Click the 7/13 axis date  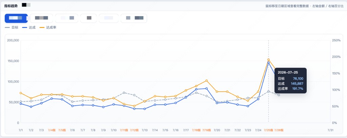144,130
